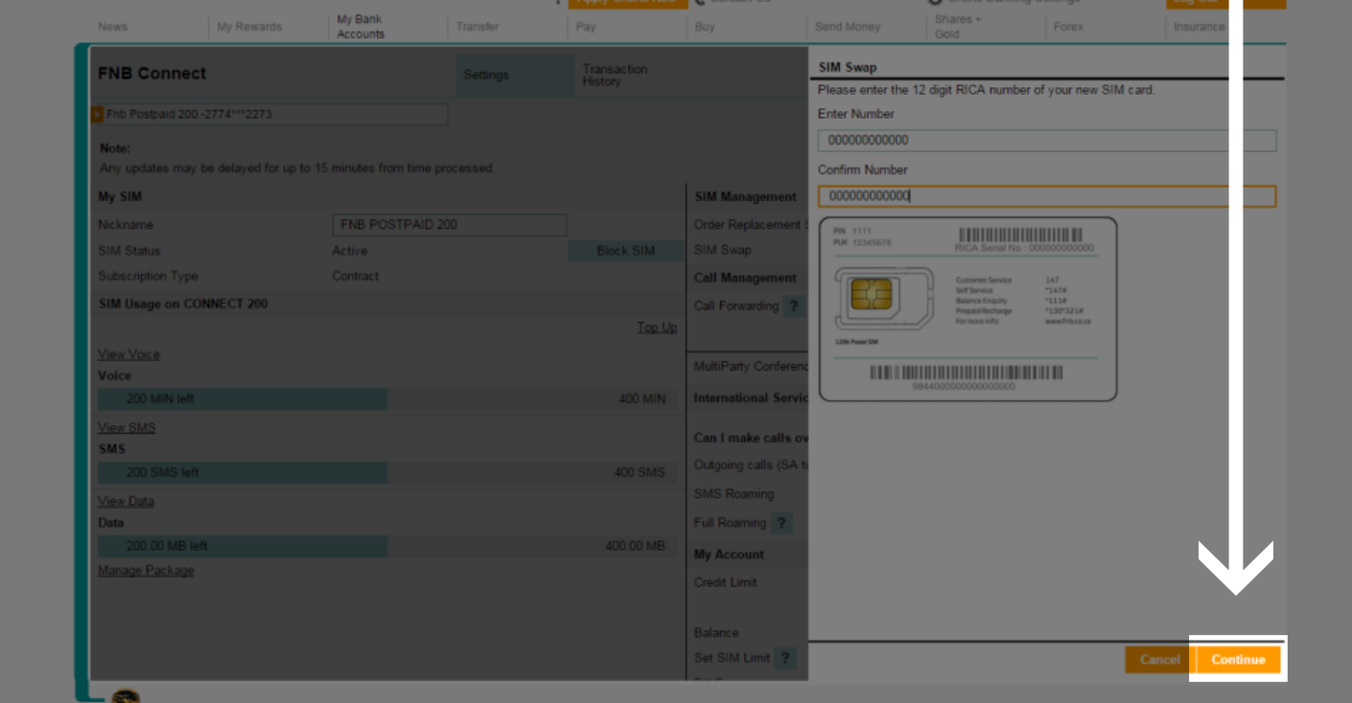Click the Set SIM Limit help icon
Screen dimensions: 1352x703
pyautogui.click(x=785, y=657)
